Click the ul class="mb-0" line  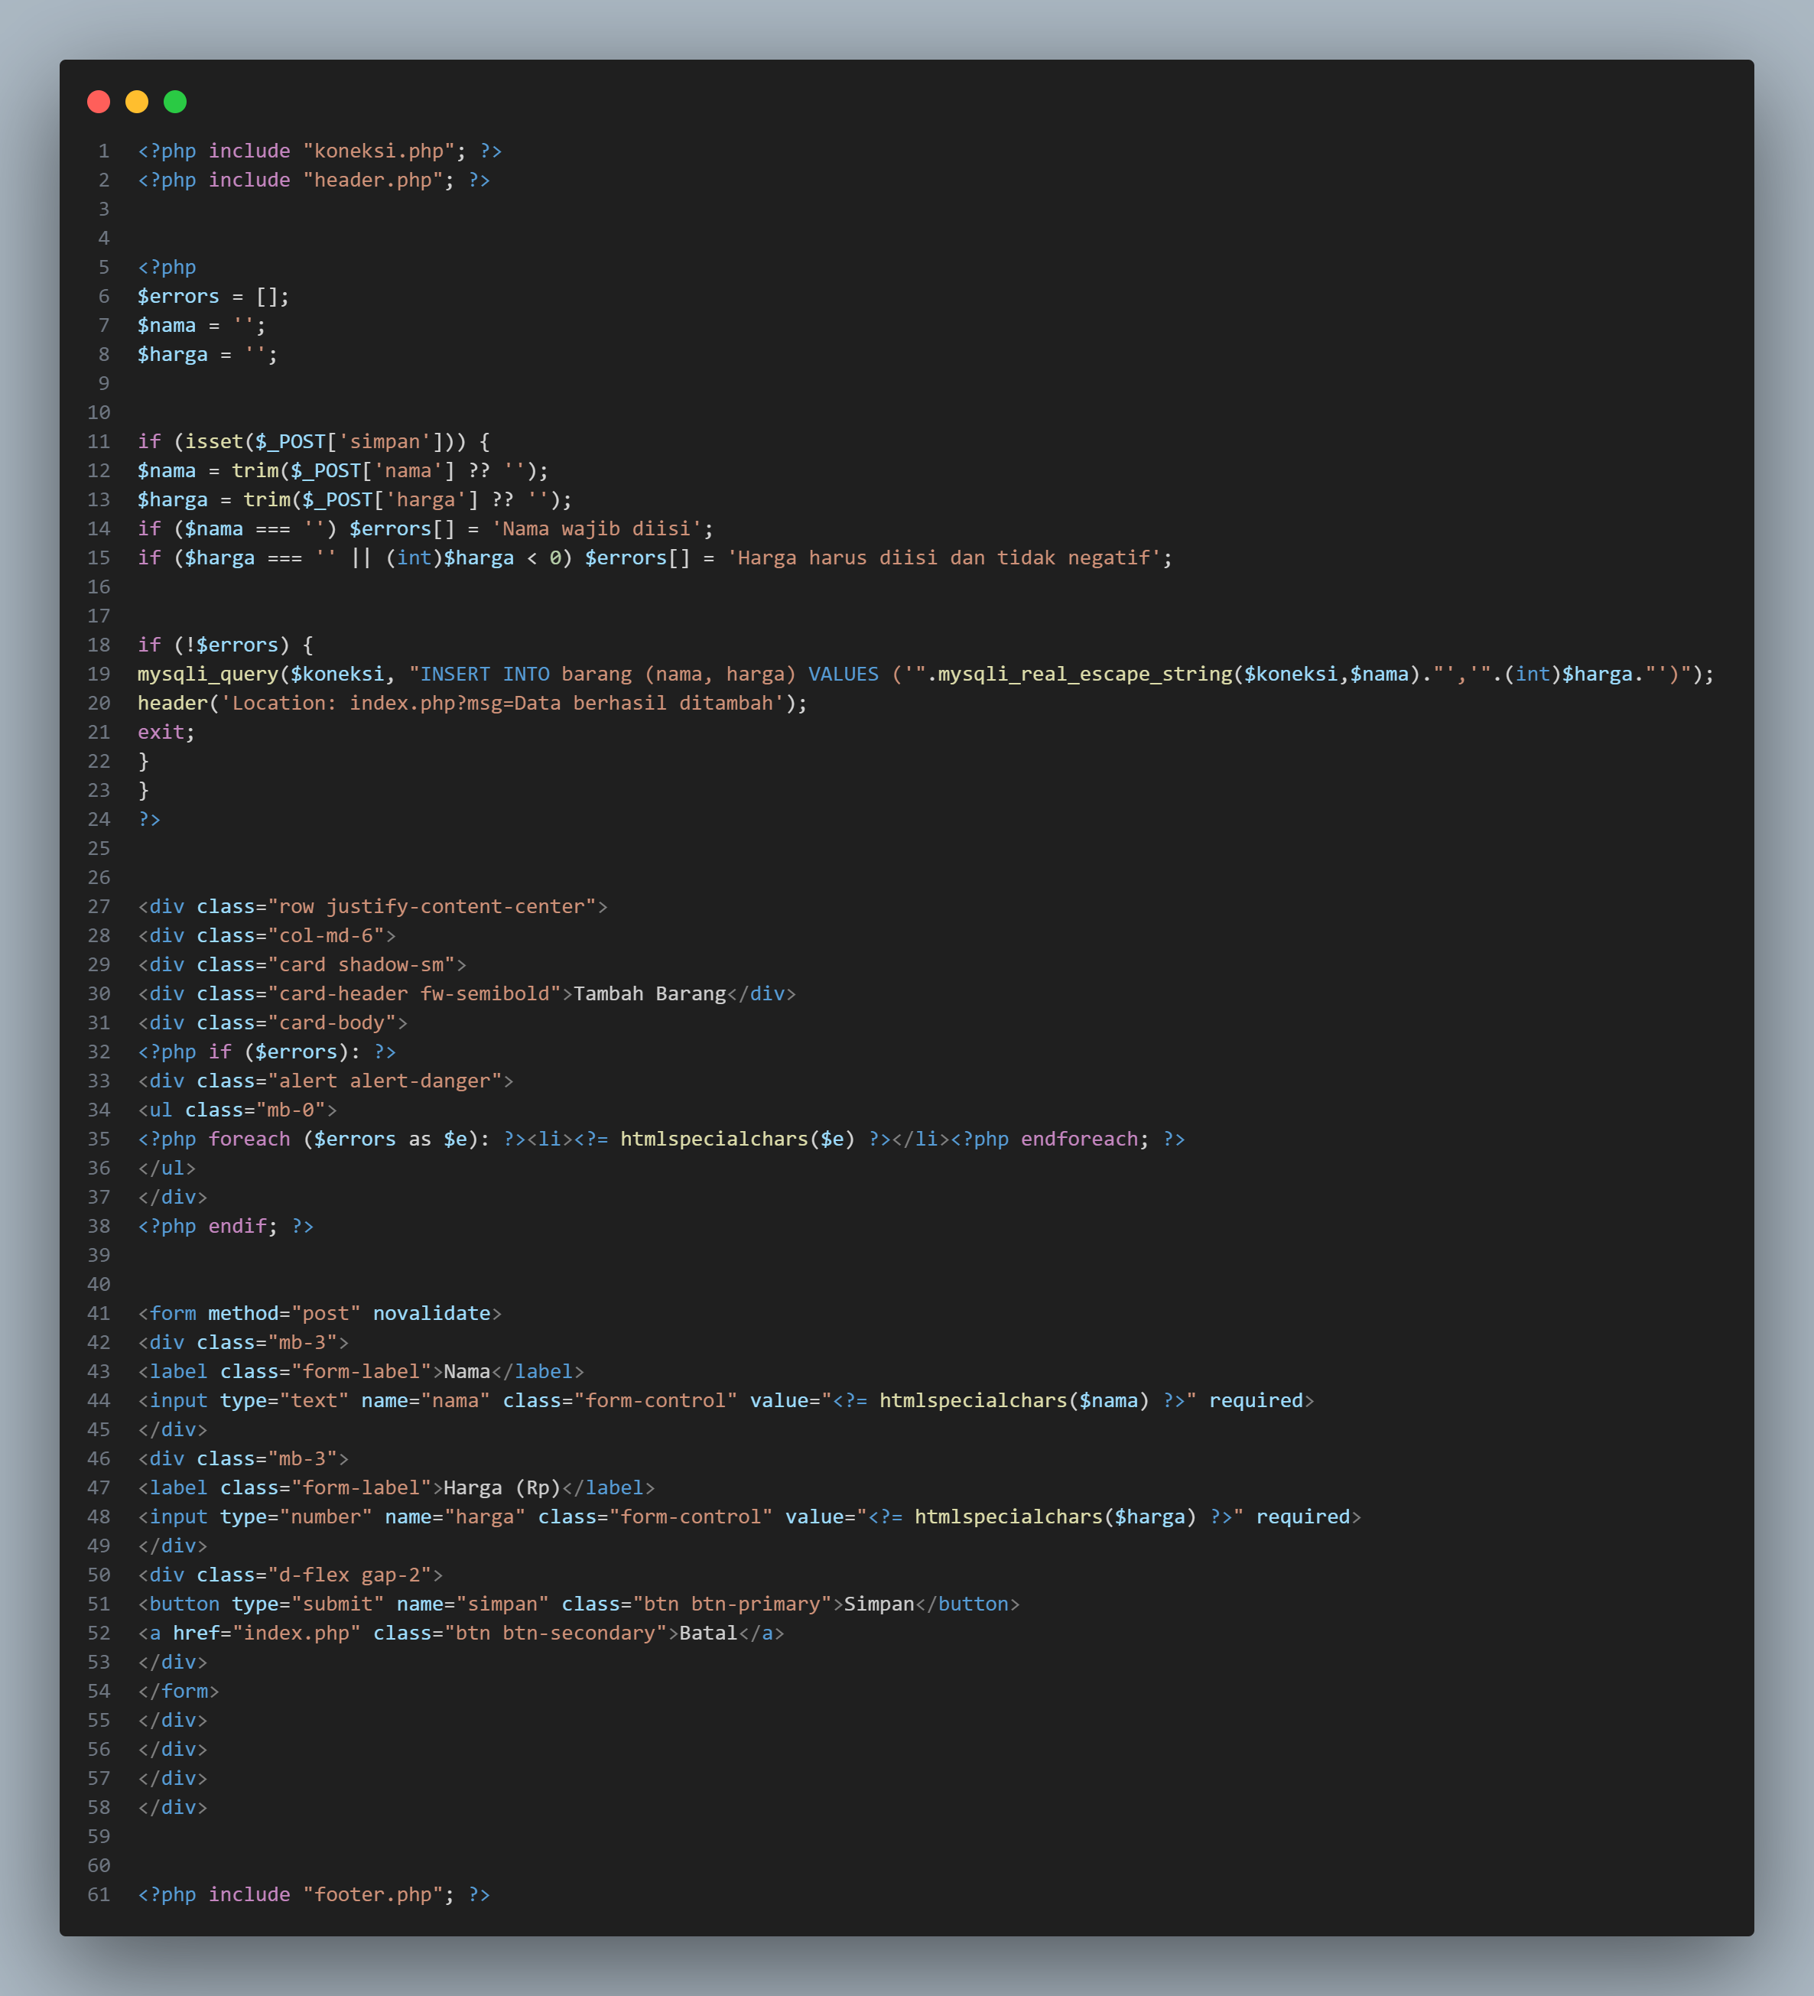[x=238, y=1110]
